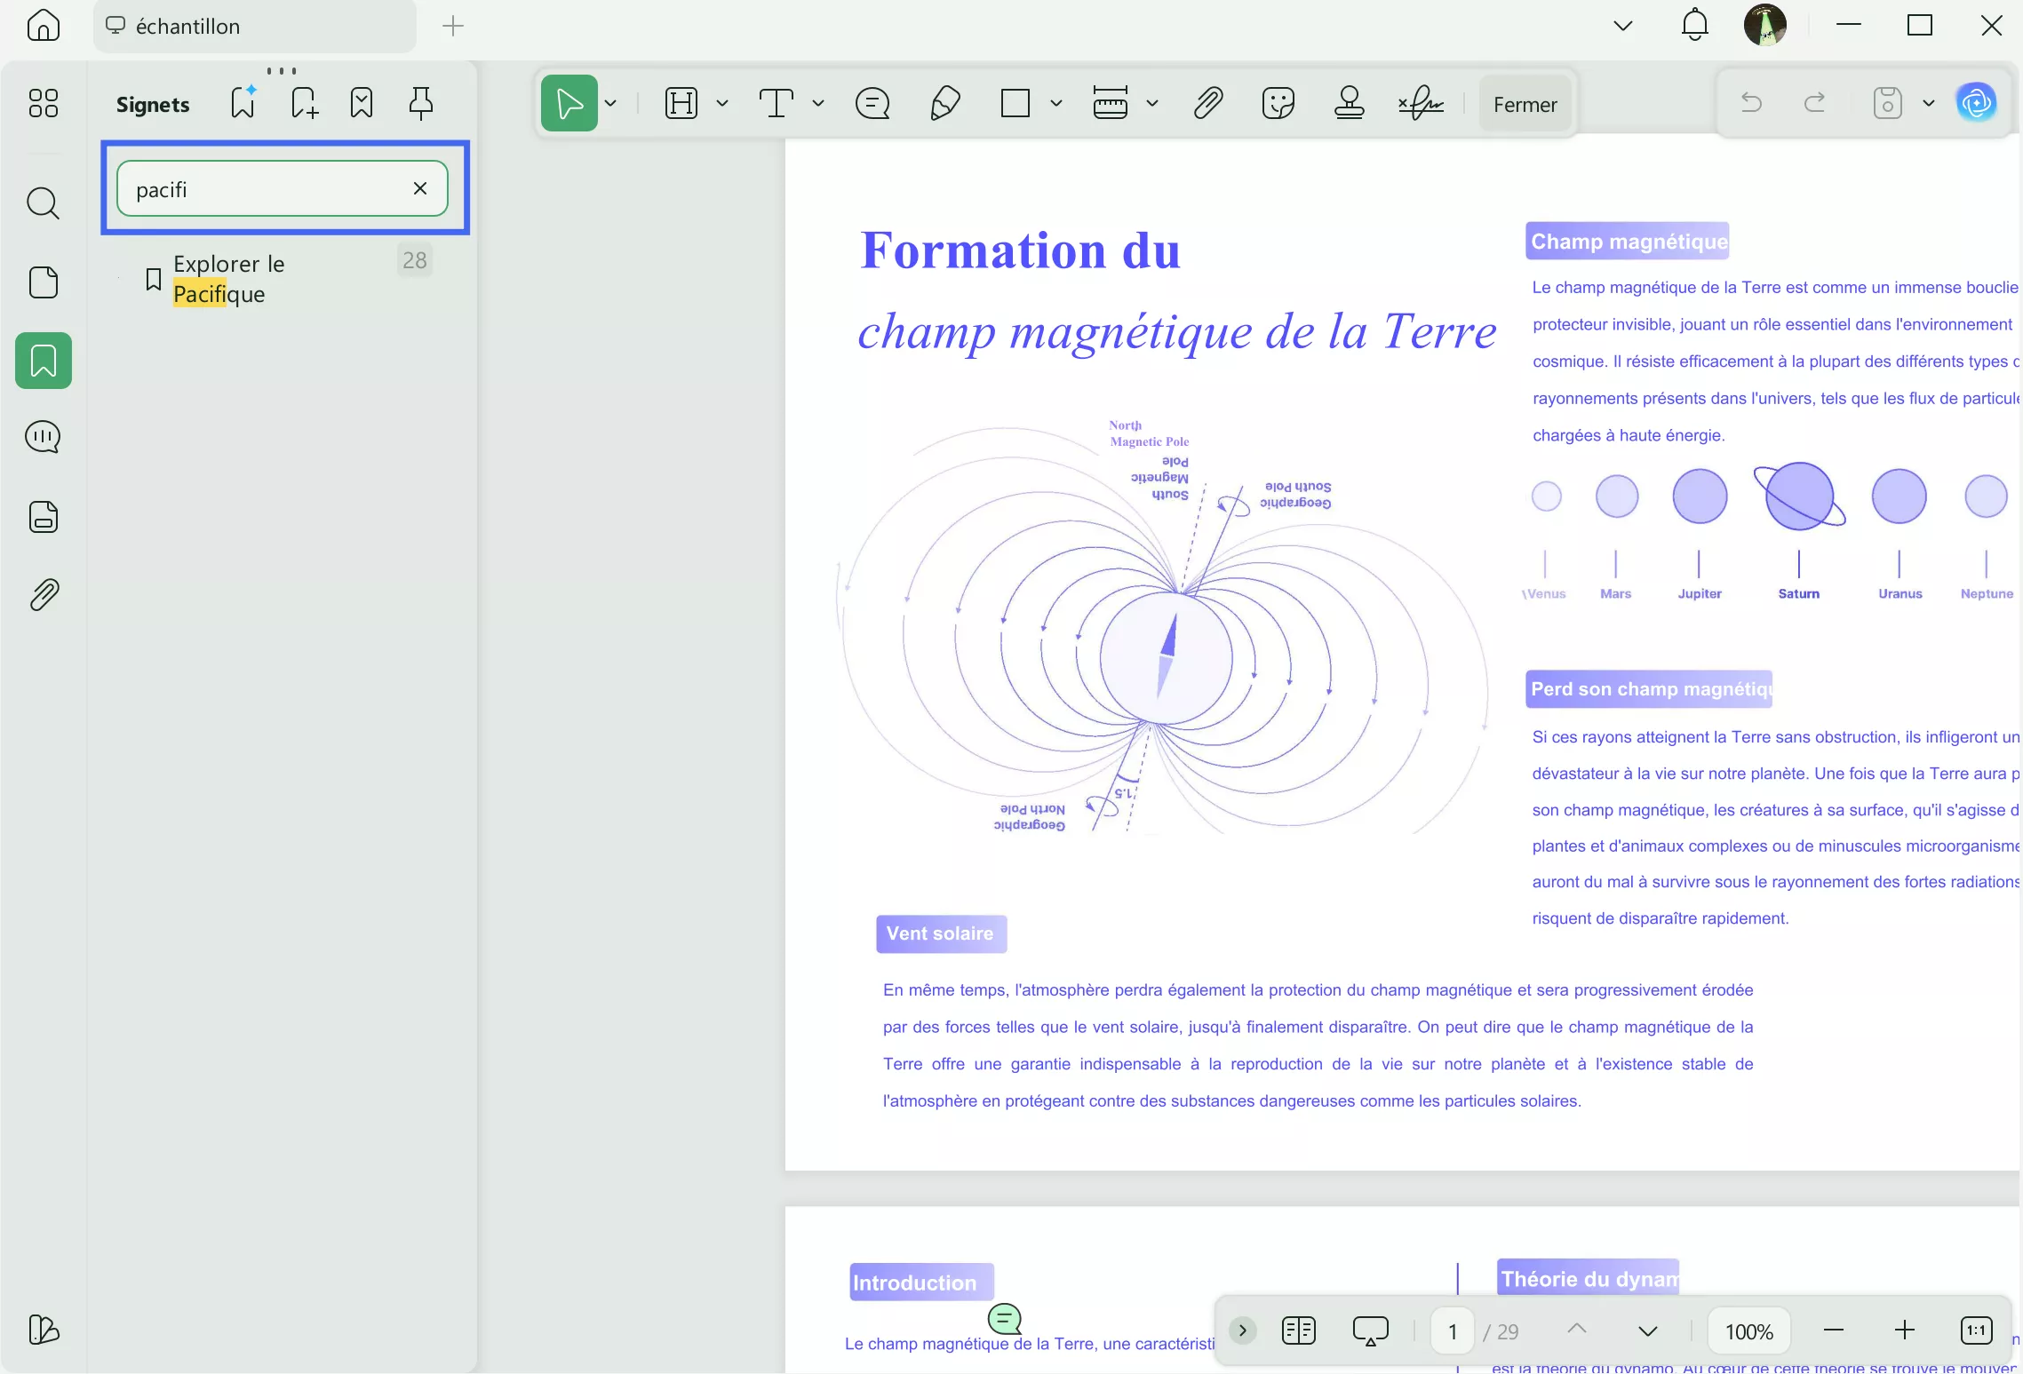Open the sticker tool
The width and height of the screenshot is (2023, 1374).
click(1277, 103)
